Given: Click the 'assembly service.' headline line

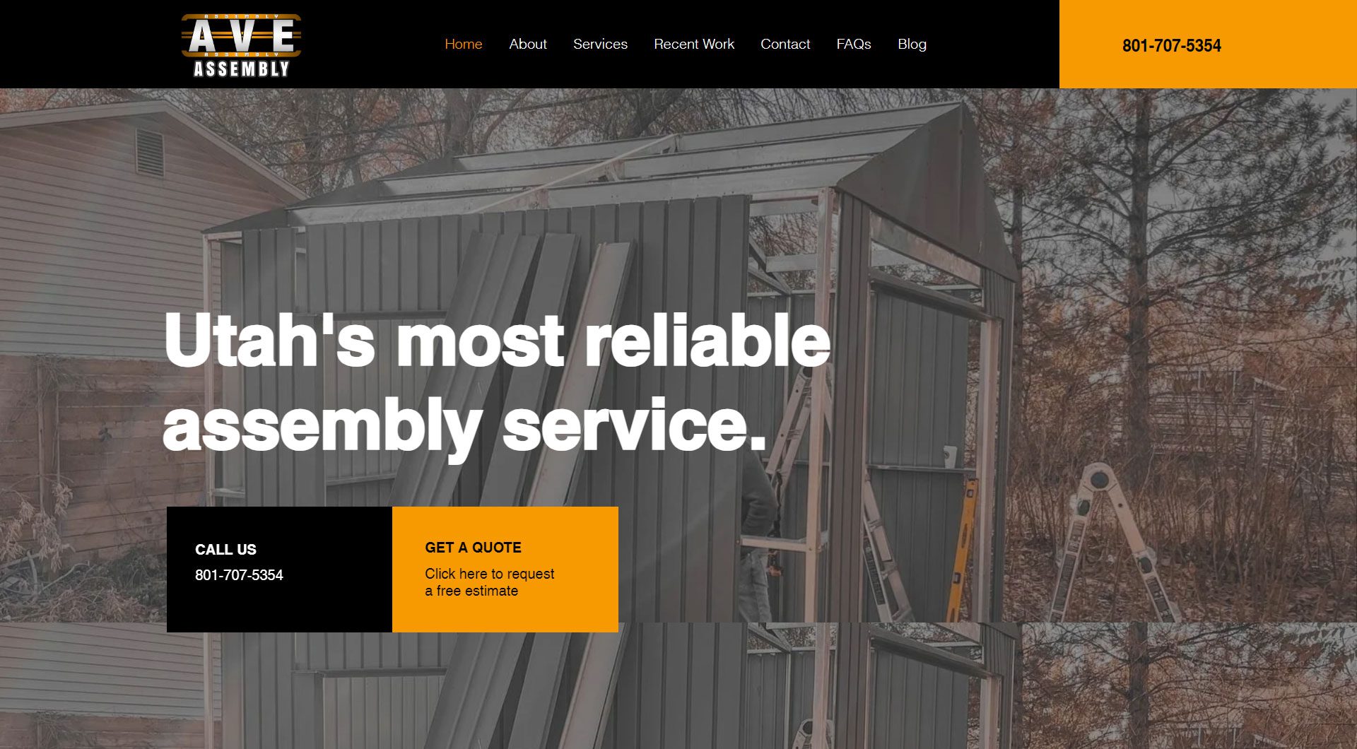Looking at the screenshot, I should (465, 424).
